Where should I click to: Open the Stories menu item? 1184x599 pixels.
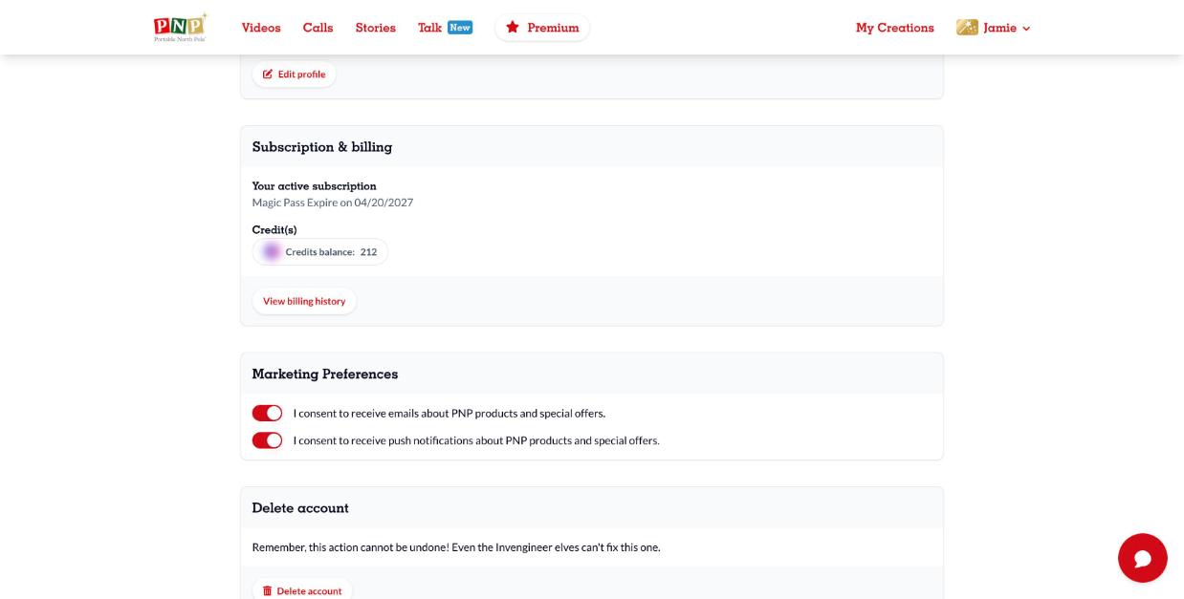[x=376, y=28]
